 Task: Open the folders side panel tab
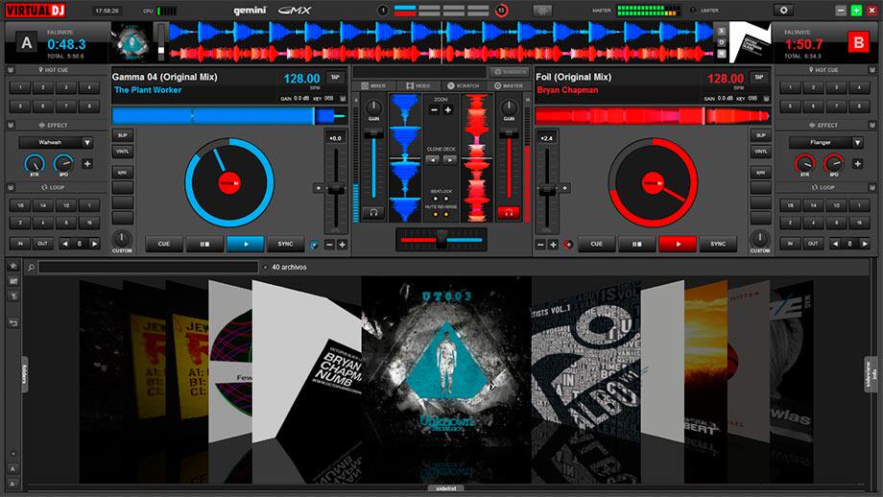click(x=24, y=374)
